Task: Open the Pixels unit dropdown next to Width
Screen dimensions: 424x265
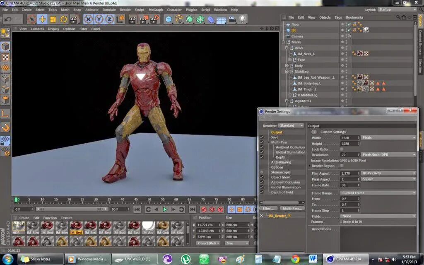Action: (x=388, y=137)
